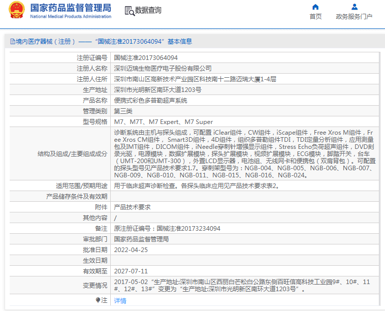This screenshot has height=311, width=385.
Task: Click the lightbulb icon beside 注
Action: coord(98,300)
